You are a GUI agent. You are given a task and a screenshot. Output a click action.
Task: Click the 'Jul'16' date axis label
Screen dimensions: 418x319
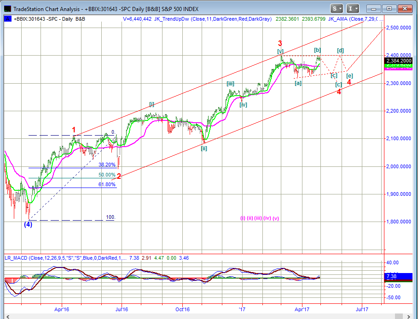122,309
